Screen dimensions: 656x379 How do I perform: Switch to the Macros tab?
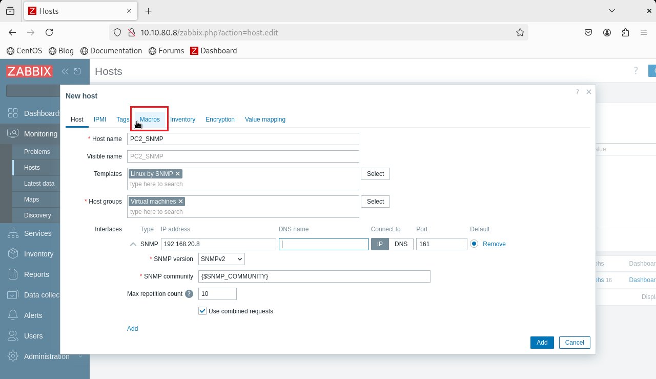tap(150, 119)
